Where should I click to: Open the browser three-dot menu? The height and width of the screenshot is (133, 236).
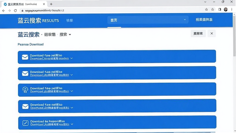click(x=232, y=9)
